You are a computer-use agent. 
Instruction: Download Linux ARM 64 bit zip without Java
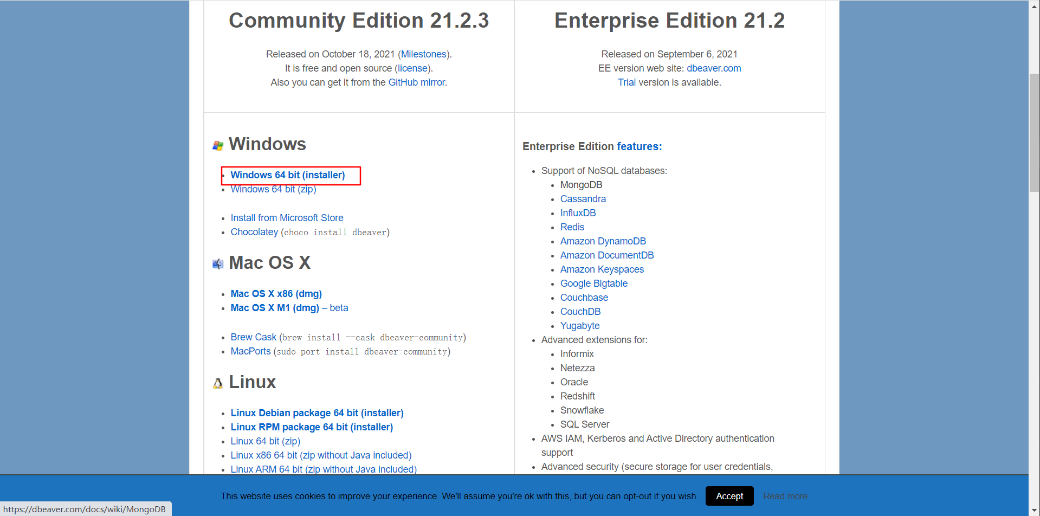pyautogui.click(x=324, y=469)
